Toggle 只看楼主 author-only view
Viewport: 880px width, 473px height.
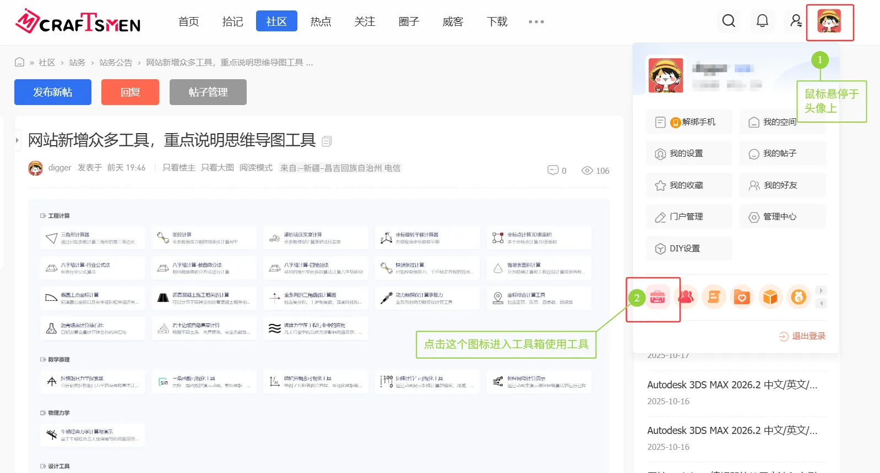coord(178,168)
